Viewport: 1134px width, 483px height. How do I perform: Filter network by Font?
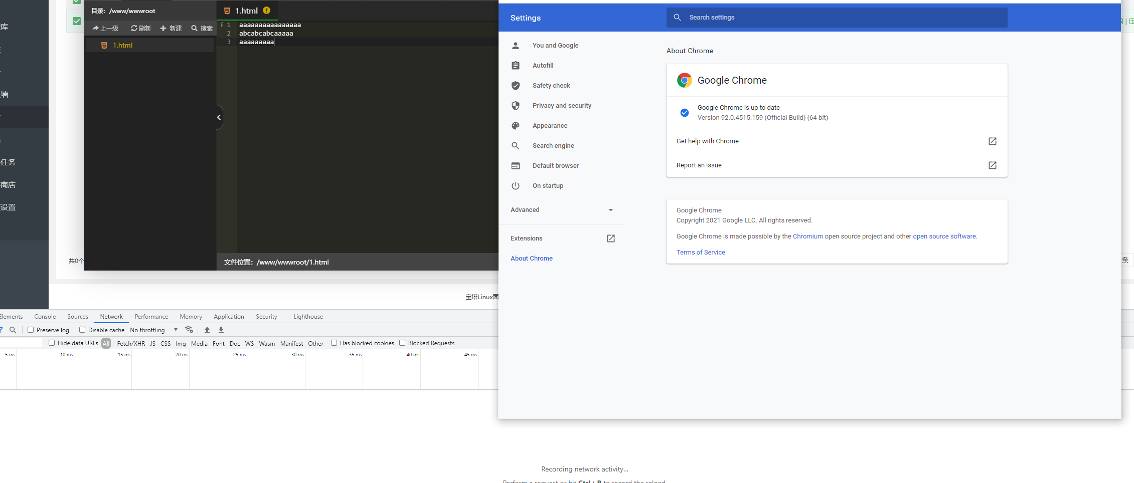[219, 343]
